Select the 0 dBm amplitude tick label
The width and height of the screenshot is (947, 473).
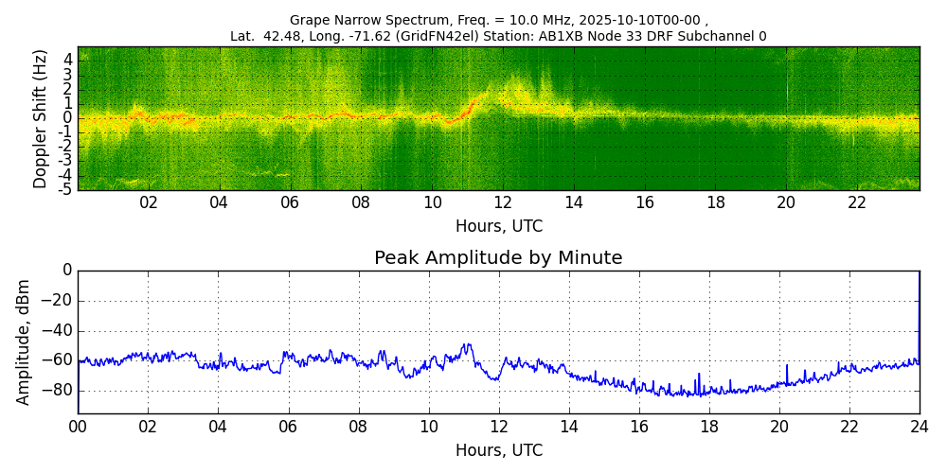pyautogui.click(x=66, y=271)
